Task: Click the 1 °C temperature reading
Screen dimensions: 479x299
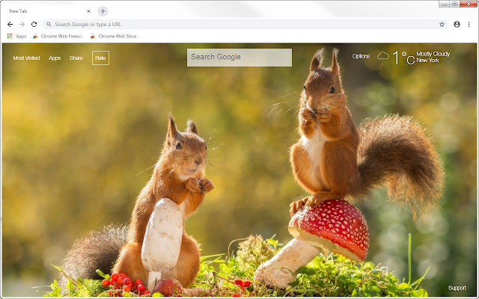Action: coord(403,58)
